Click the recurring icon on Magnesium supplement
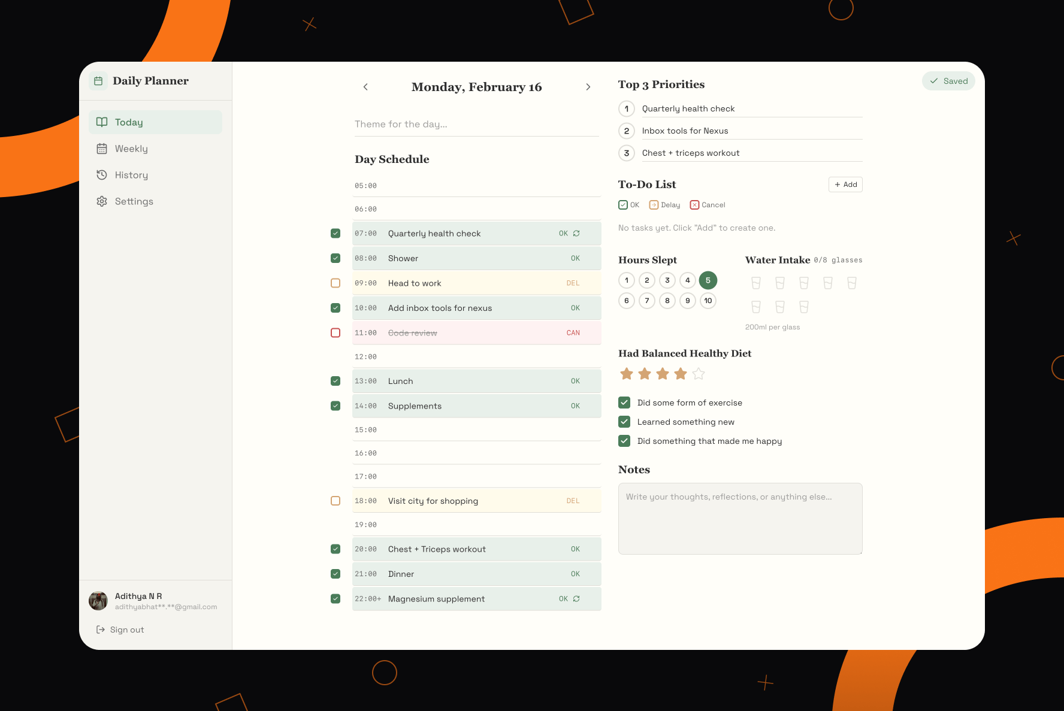The width and height of the screenshot is (1064, 711). pyautogui.click(x=576, y=599)
